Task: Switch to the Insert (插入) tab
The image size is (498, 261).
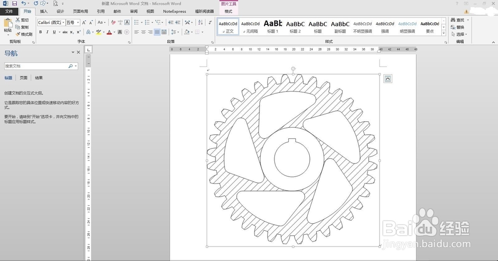Action: [x=43, y=11]
